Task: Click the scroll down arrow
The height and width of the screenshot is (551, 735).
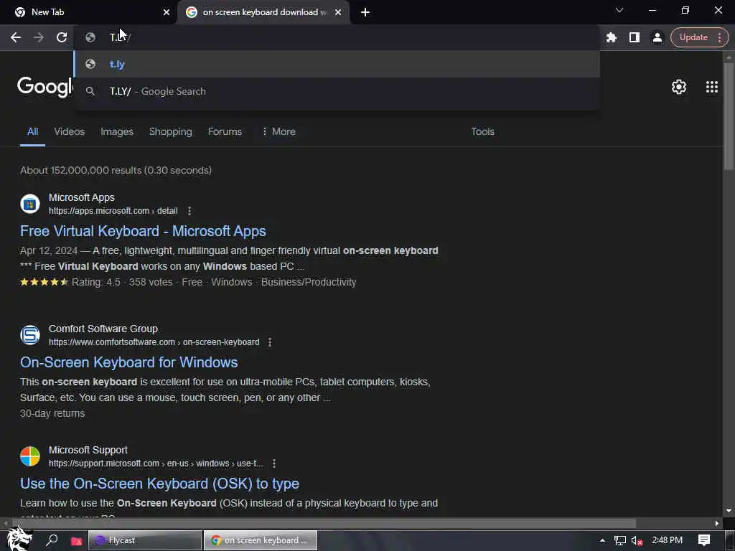Action: (x=729, y=511)
